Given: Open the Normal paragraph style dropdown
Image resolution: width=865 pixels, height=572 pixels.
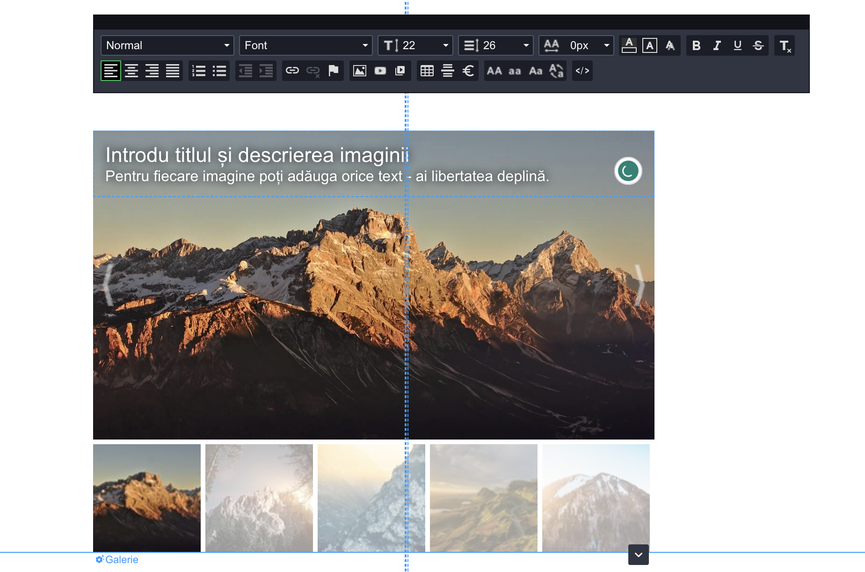Looking at the screenshot, I should [167, 45].
